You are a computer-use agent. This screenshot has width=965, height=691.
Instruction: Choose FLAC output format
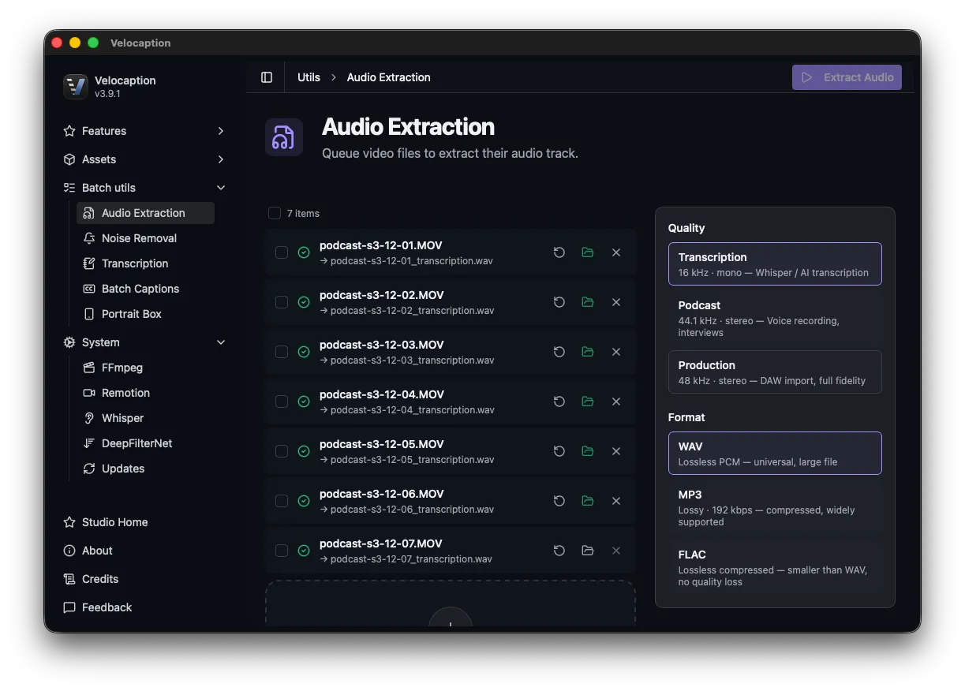click(x=775, y=567)
